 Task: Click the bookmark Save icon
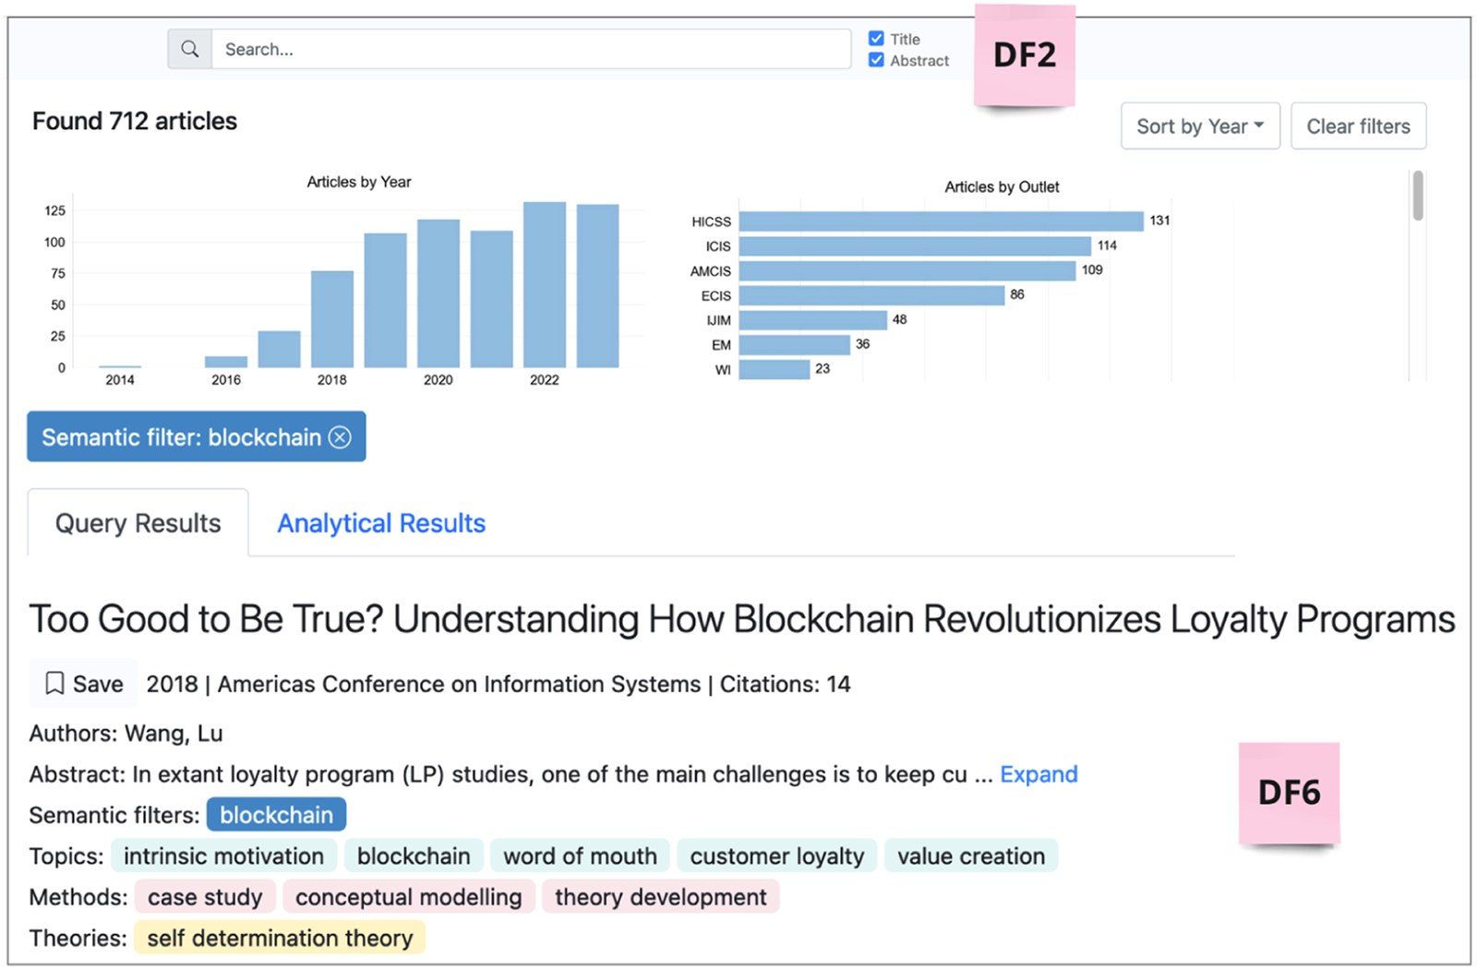(54, 684)
